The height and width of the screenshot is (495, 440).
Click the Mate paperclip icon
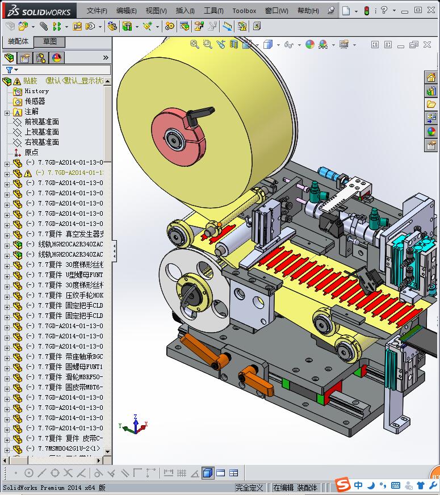pos(44,27)
